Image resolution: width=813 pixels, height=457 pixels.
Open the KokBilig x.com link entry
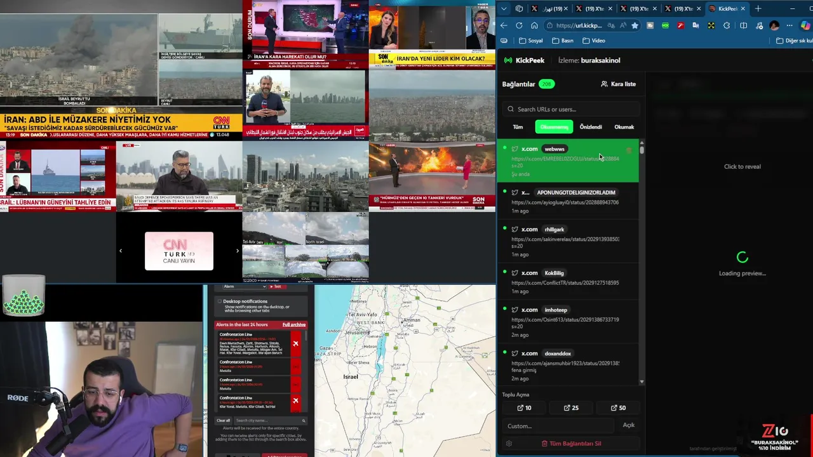(568, 282)
